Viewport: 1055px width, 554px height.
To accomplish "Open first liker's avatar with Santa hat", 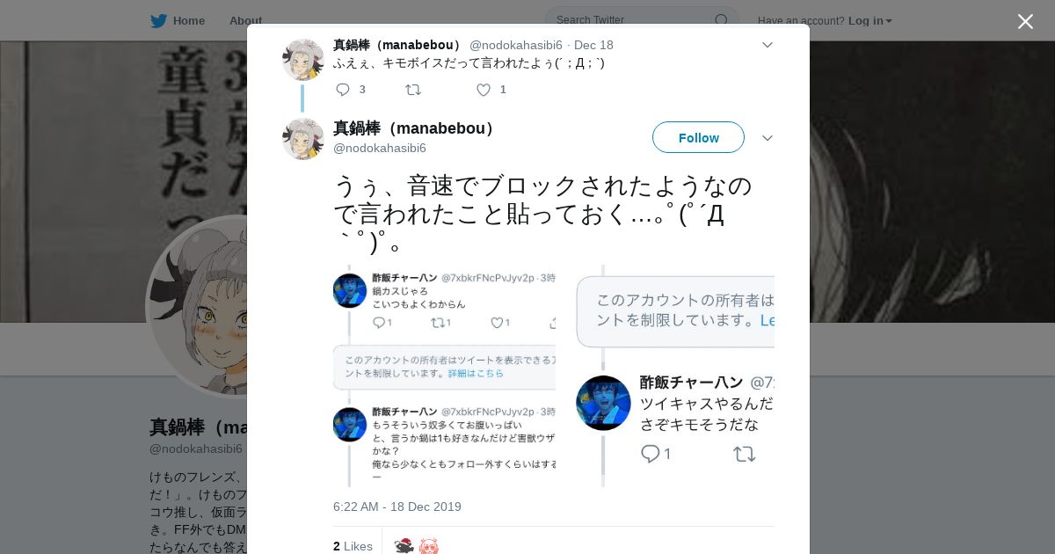I will [x=404, y=546].
